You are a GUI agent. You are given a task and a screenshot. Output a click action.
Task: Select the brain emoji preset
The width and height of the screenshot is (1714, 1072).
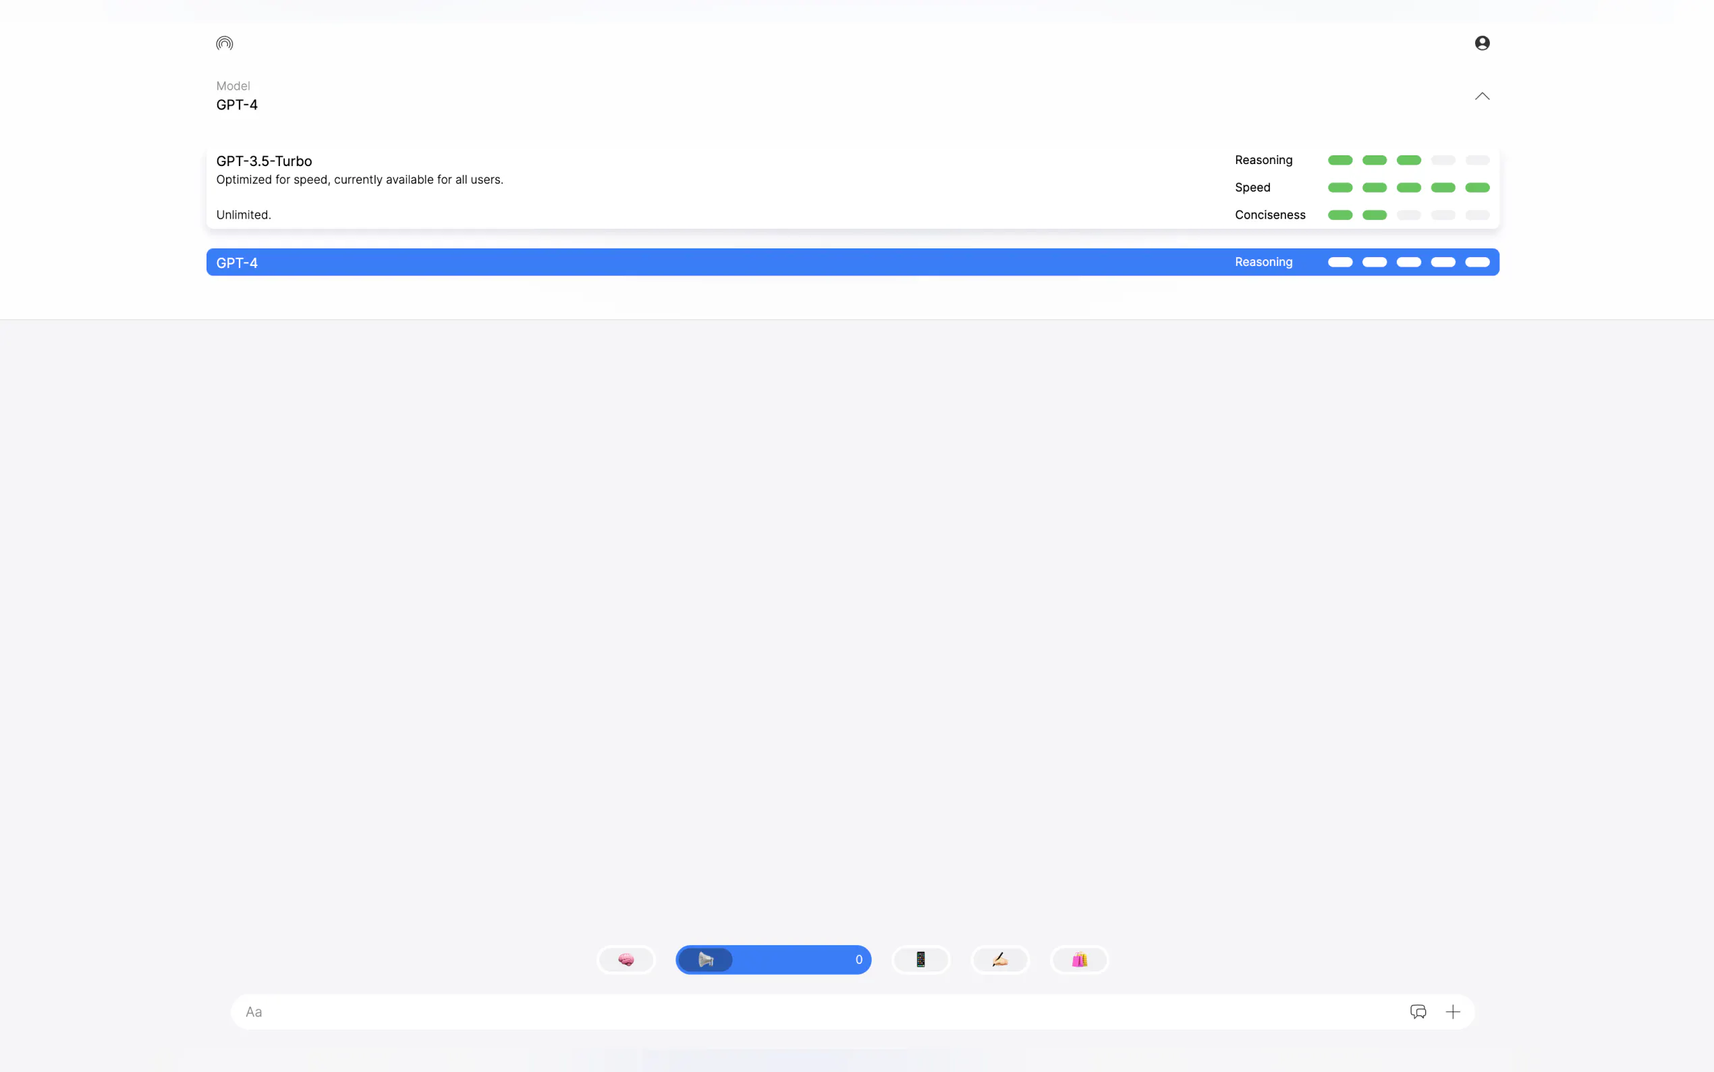[x=626, y=959]
